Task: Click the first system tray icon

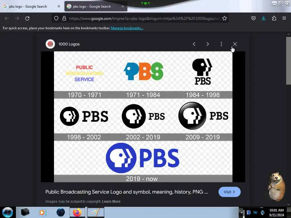Action: [248, 213]
